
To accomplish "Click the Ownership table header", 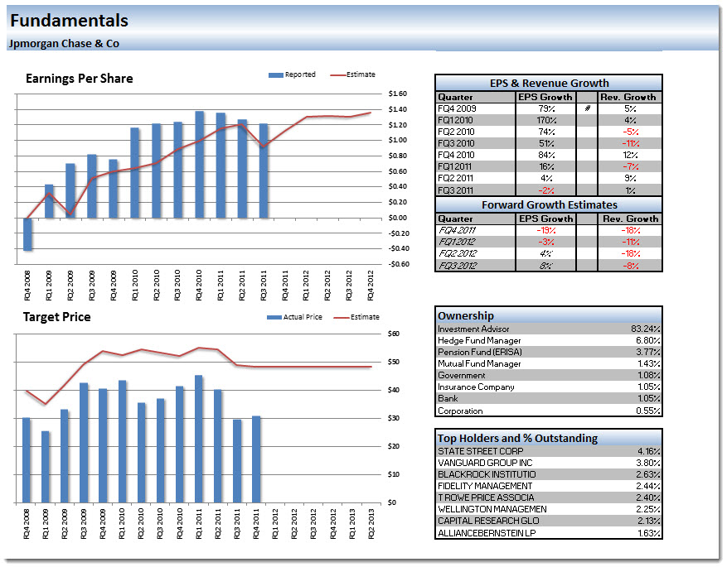I will [x=549, y=315].
